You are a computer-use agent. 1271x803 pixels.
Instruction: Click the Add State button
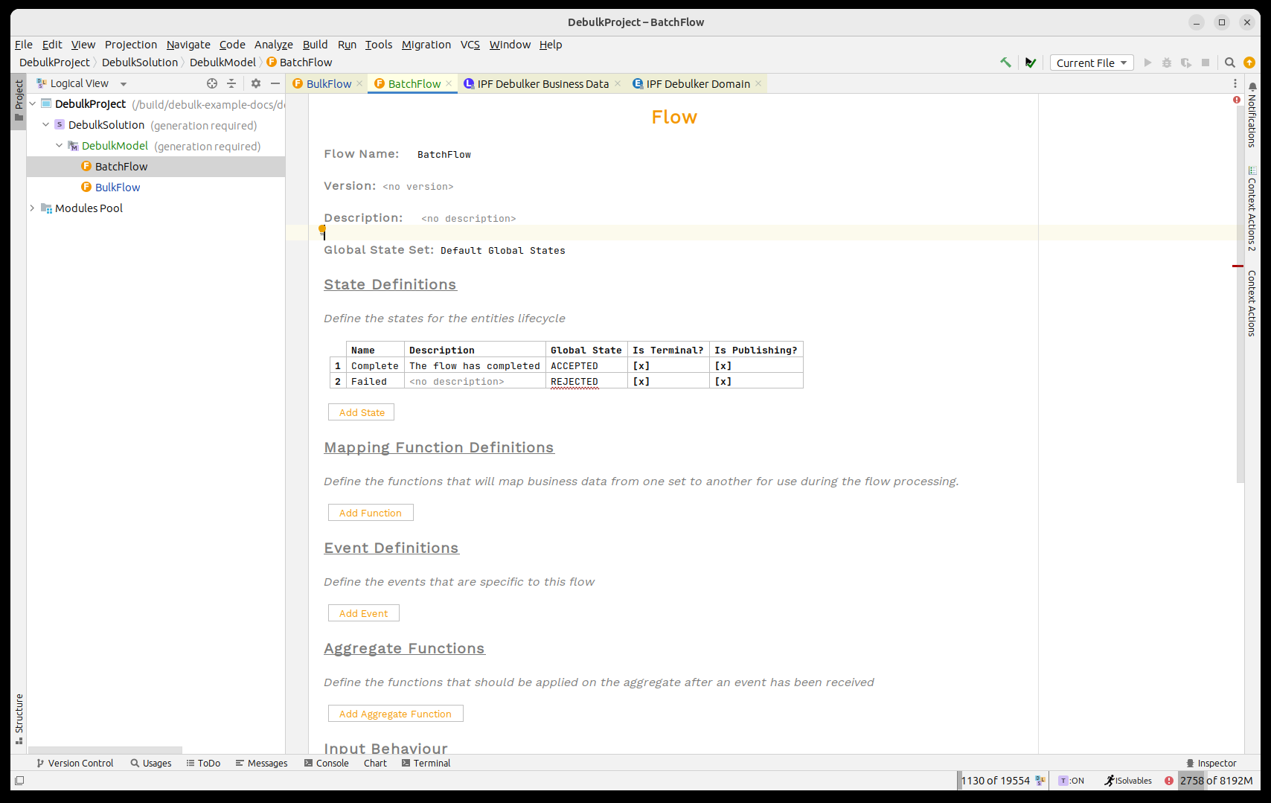362,412
